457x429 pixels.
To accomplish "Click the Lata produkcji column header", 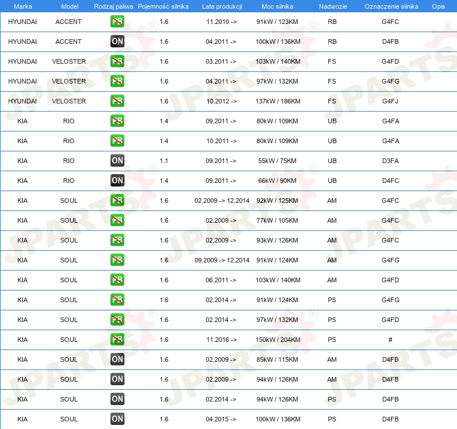I will click(x=222, y=6).
